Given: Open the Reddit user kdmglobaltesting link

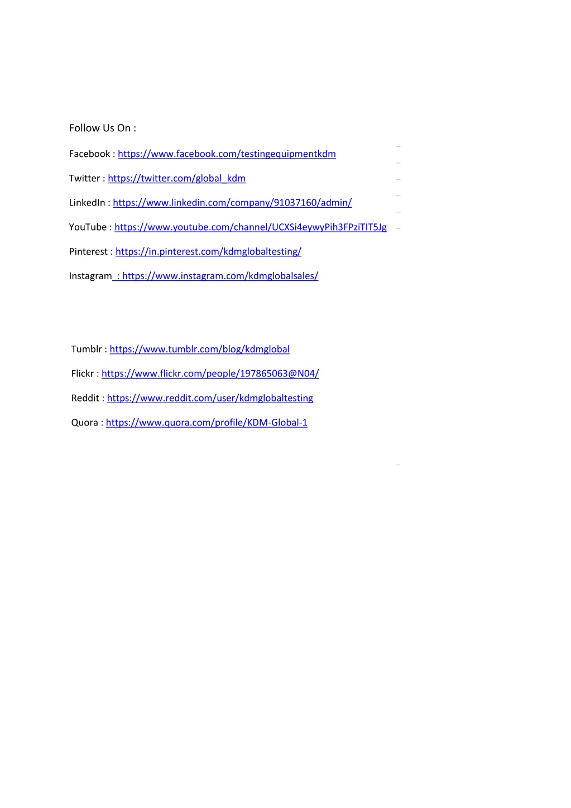Looking at the screenshot, I should coord(210,398).
